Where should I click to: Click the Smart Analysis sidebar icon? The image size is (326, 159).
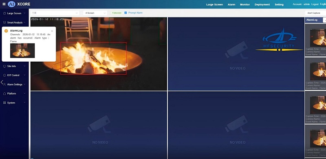pyautogui.click(x=4, y=22)
